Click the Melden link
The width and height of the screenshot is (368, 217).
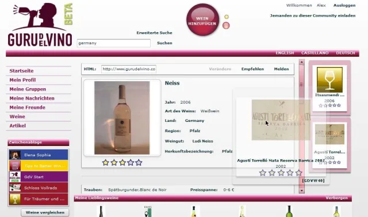[281, 69]
